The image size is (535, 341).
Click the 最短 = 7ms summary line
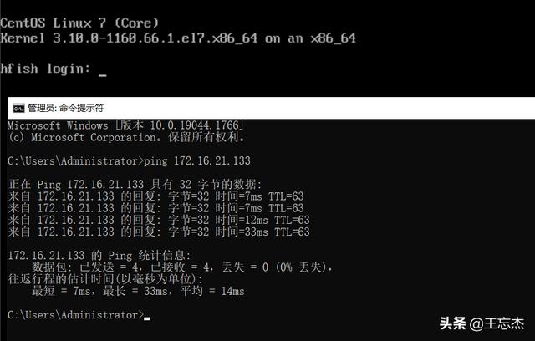138,291
